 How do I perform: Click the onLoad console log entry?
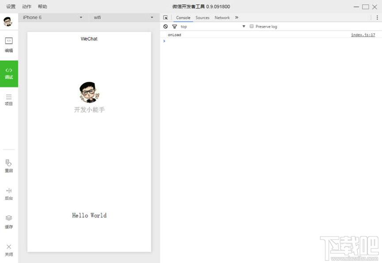[x=174, y=35]
